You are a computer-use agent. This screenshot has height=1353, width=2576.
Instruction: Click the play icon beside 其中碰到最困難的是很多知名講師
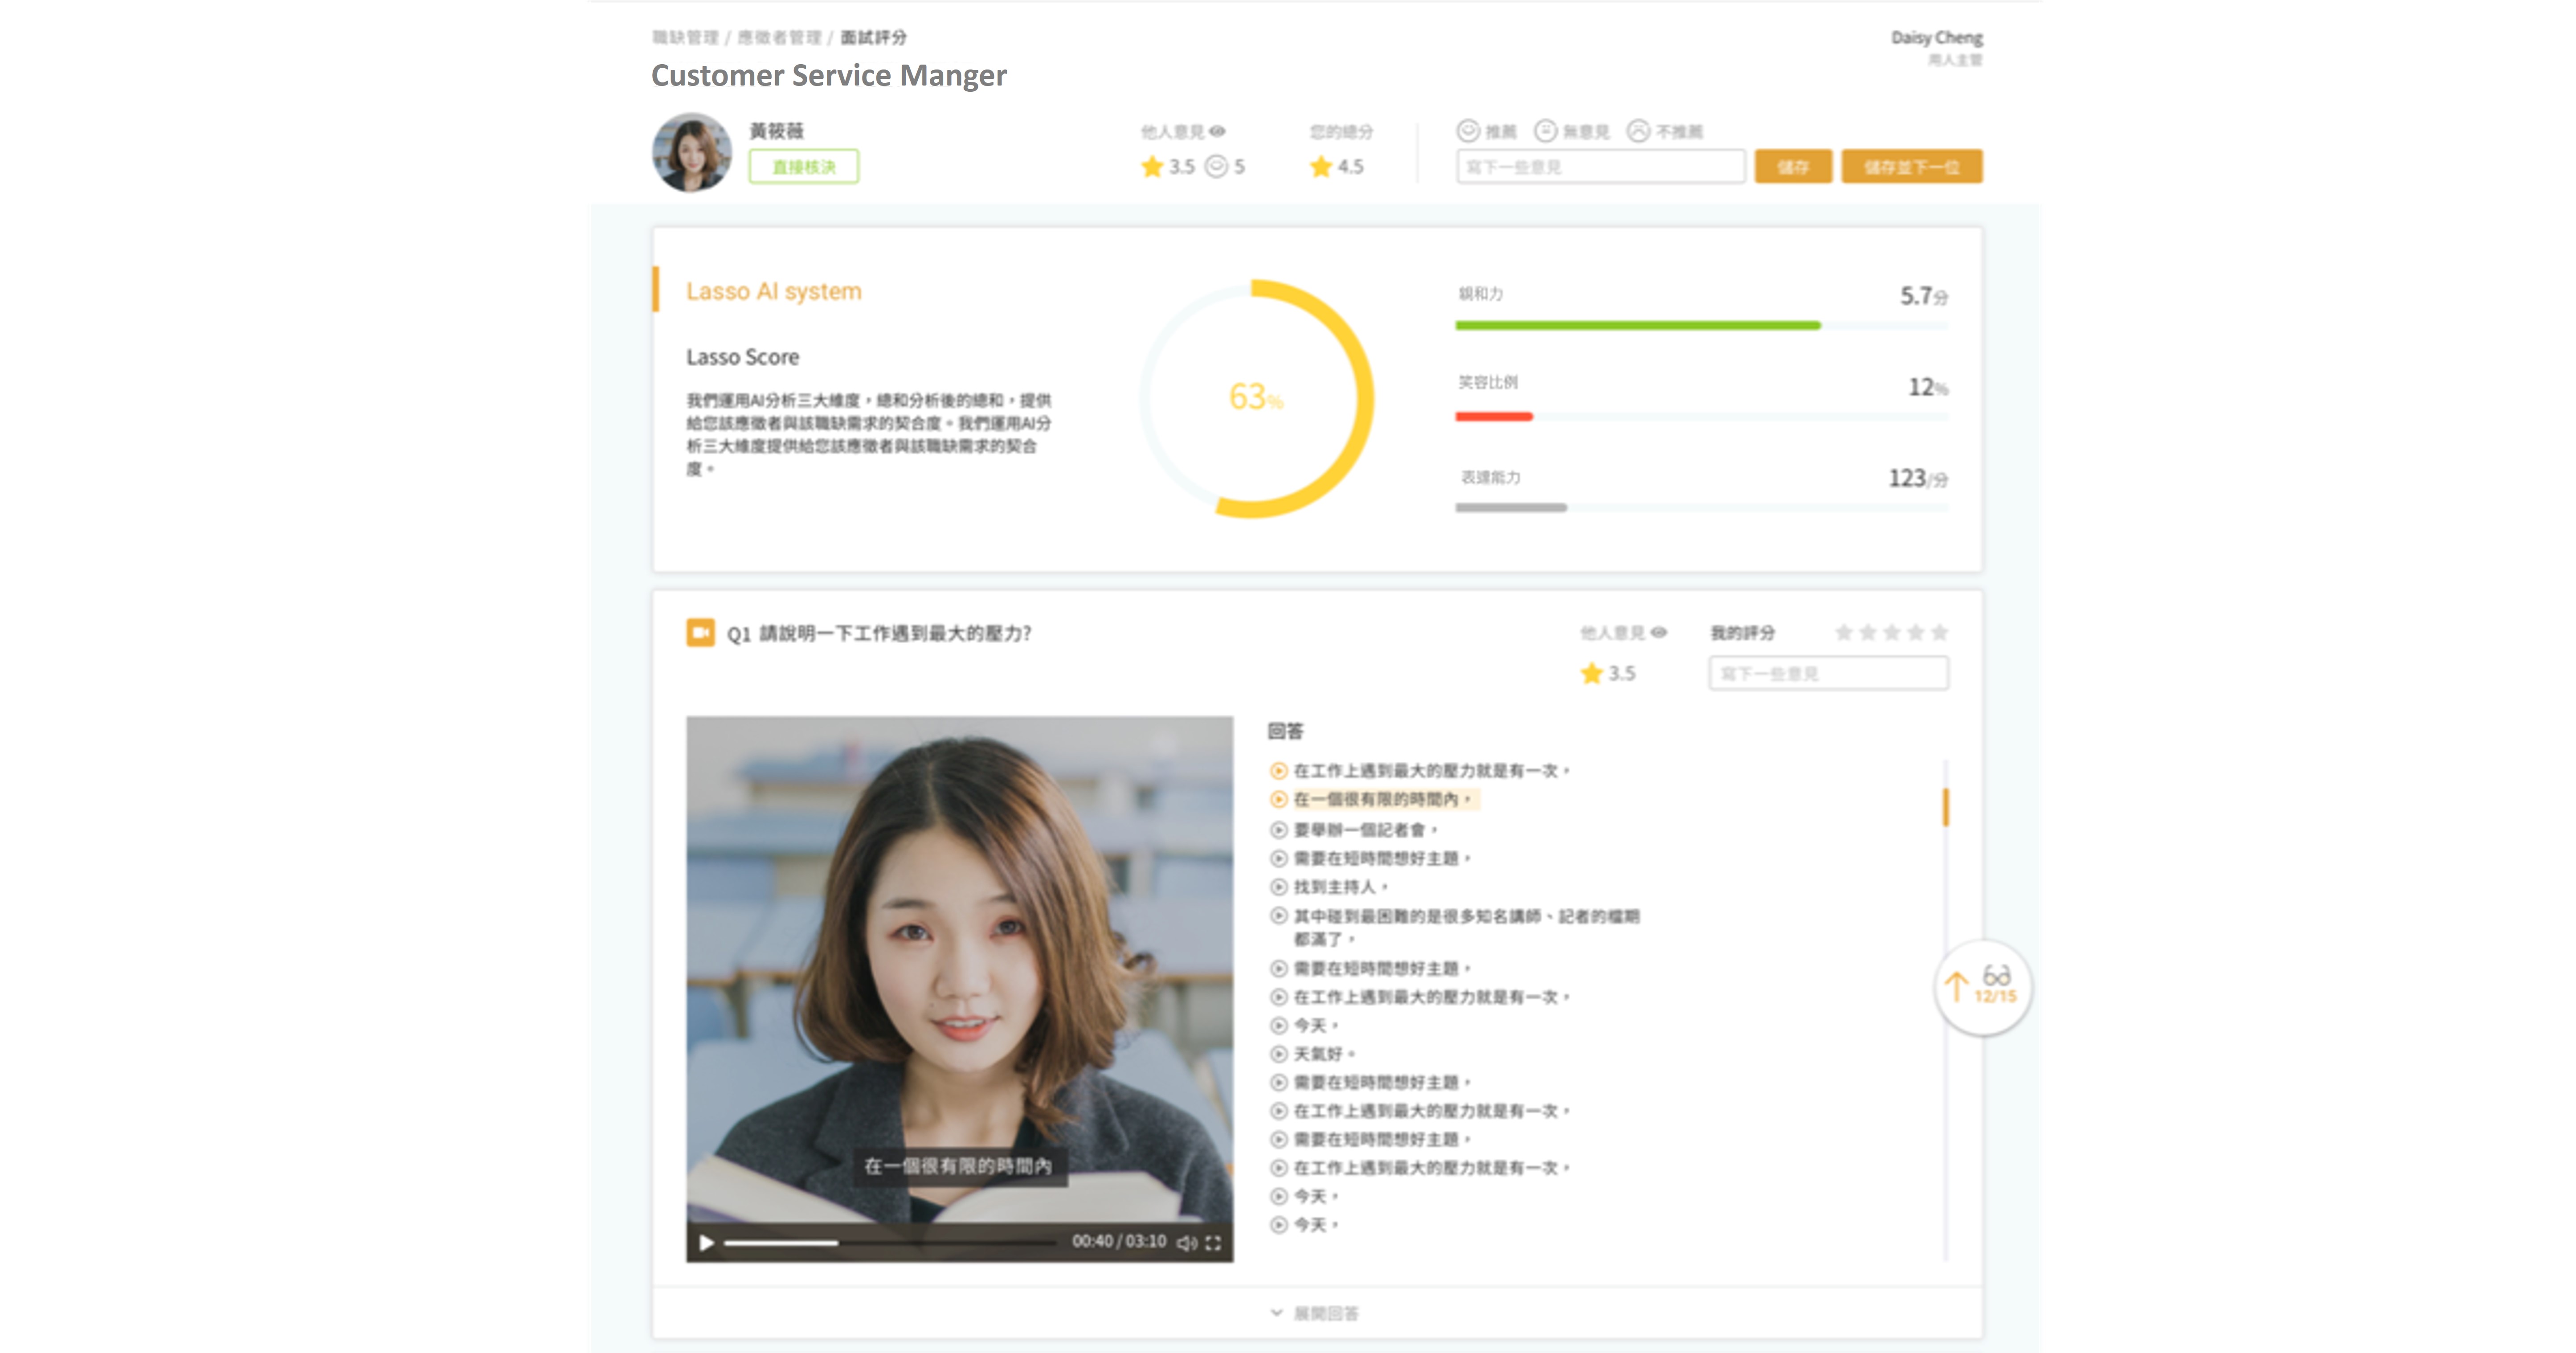tap(1278, 915)
